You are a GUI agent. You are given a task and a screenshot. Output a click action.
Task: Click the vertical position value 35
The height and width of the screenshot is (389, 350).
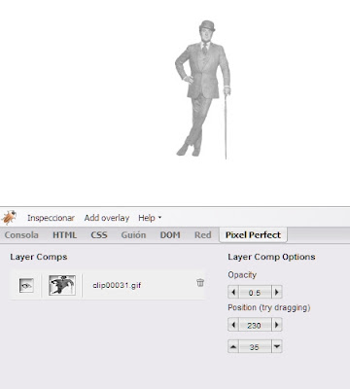255,347
